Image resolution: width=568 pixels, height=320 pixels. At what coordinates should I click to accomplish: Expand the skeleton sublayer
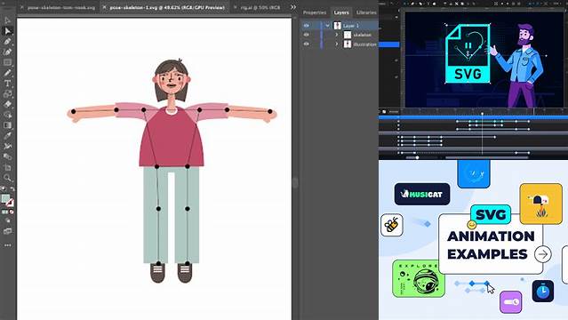click(x=337, y=35)
